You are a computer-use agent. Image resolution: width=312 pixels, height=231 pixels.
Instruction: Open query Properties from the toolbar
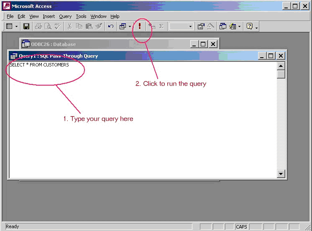point(201,26)
